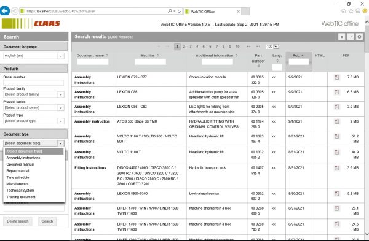
Task: Select the WebTIC Offline browser tab
Action: 212,11
